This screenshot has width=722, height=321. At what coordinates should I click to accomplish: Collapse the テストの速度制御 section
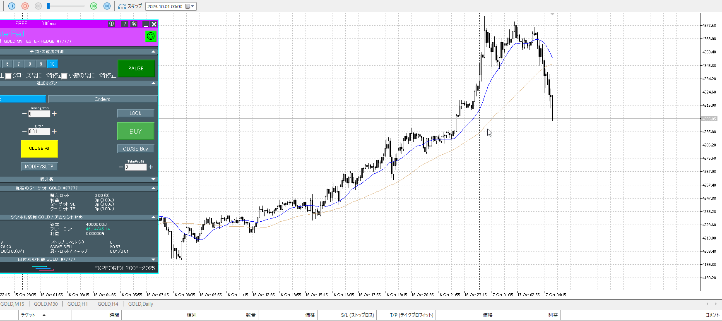pyautogui.click(x=154, y=52)
